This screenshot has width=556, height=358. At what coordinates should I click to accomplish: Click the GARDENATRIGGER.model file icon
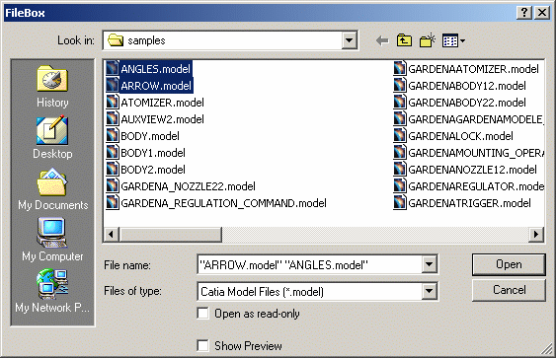click(400, 203)
